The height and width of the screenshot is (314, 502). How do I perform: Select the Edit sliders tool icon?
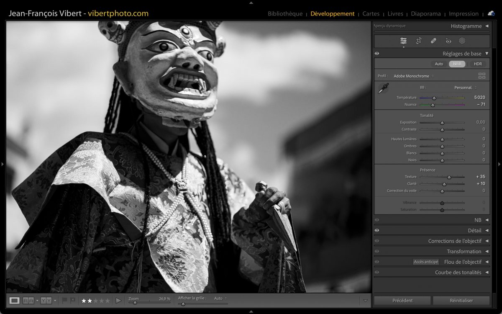403,41
